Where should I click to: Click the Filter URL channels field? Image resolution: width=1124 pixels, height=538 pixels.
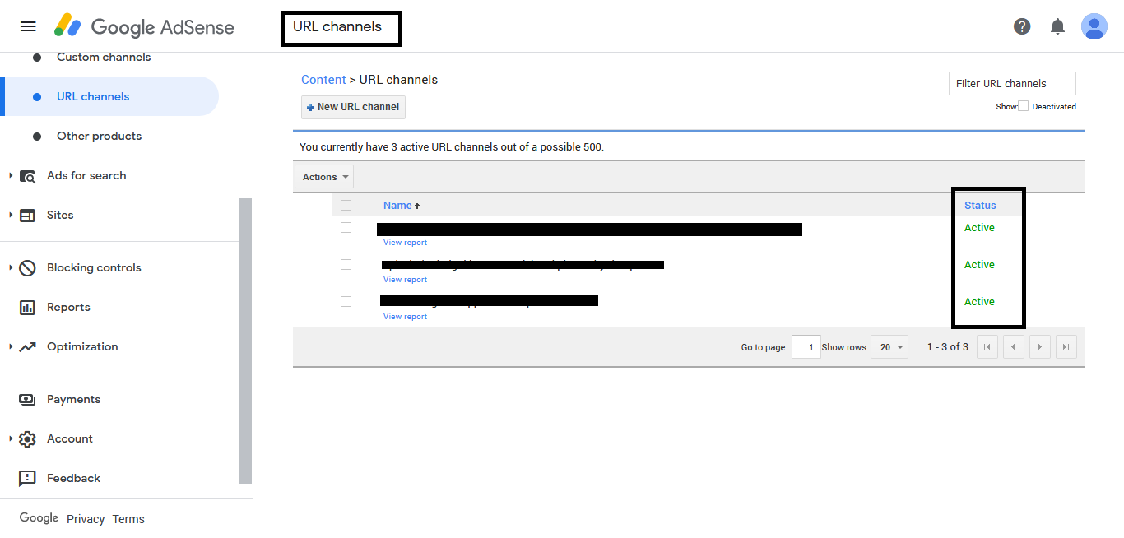tap(1011, 83)
